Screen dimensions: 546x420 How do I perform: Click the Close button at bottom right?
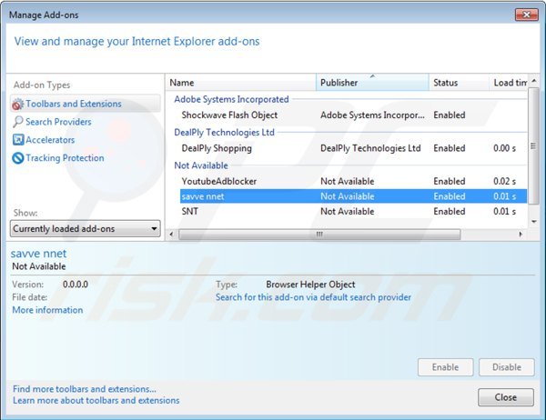click(506, 397)
